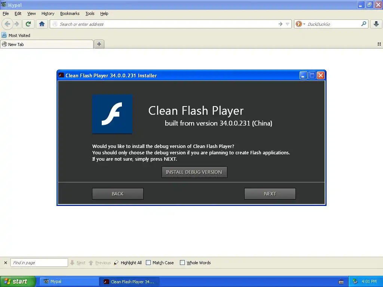Switch to Mypal in the taskbar
383x287 pixels.
(69, 281)
